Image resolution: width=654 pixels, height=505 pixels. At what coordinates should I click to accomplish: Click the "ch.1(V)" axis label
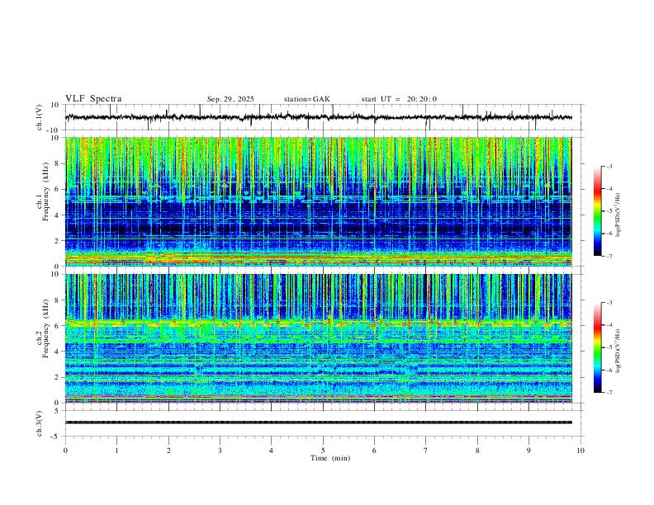tap(40, 117)
